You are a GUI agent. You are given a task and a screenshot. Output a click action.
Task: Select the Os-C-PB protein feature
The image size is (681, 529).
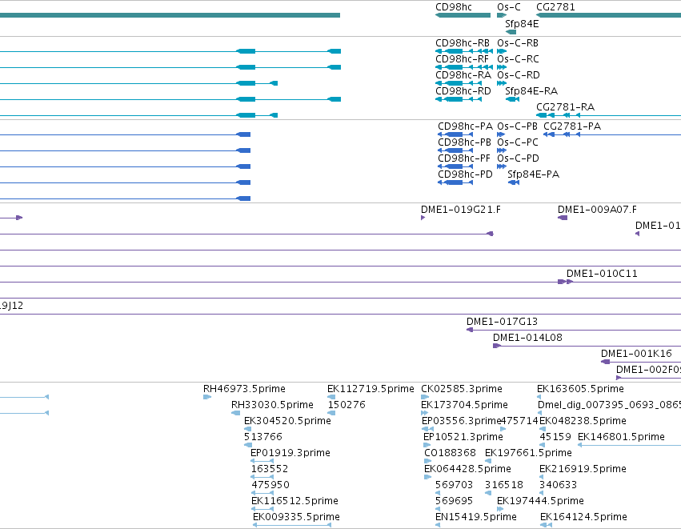pos(501,134)
